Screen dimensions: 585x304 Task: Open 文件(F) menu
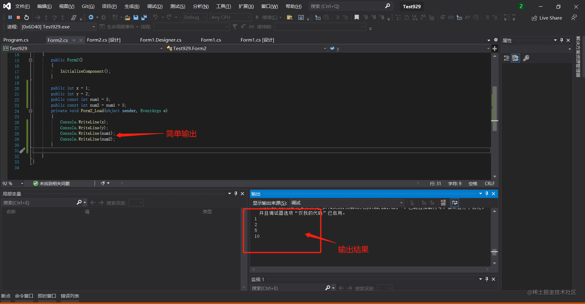pos(23,6)
